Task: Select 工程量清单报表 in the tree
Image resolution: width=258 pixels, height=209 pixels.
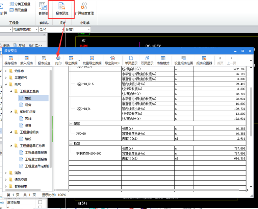Action: 36,153
